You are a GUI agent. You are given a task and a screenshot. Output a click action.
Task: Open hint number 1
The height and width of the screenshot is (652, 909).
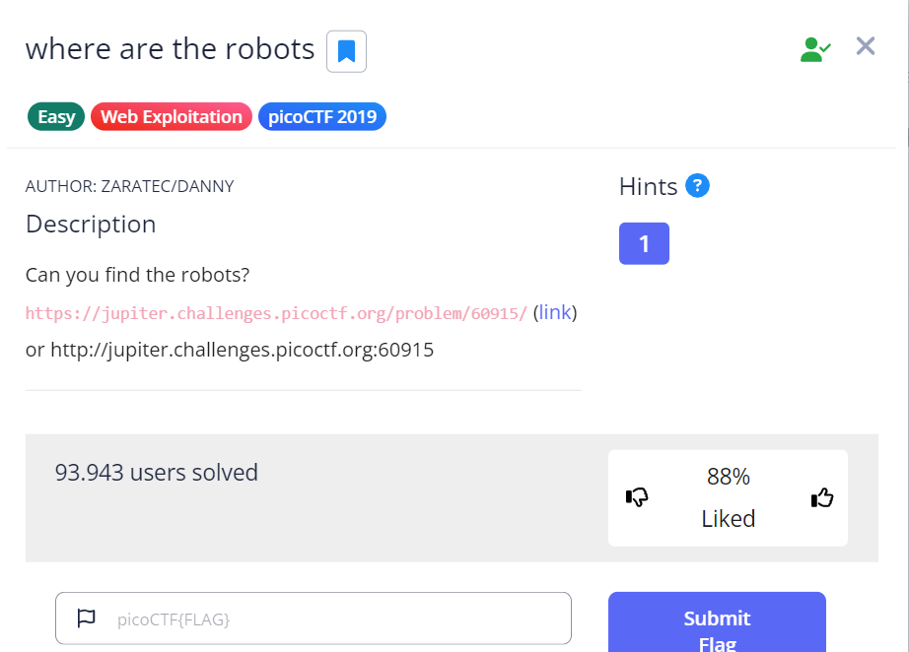[x=644, y=243]
